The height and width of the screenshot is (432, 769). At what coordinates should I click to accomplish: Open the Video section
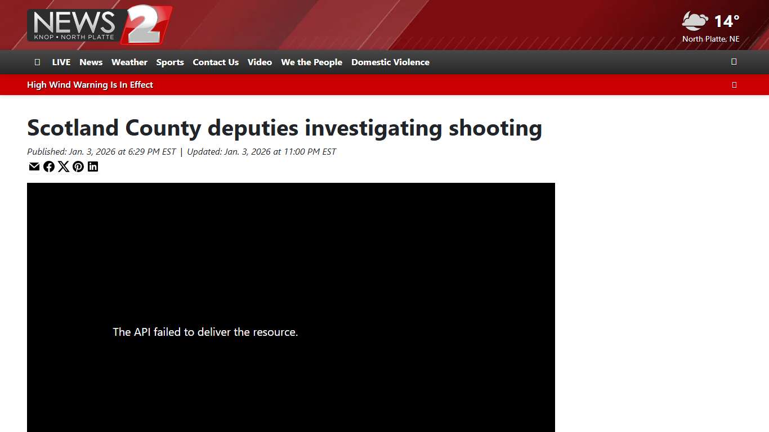coord(260,62)
